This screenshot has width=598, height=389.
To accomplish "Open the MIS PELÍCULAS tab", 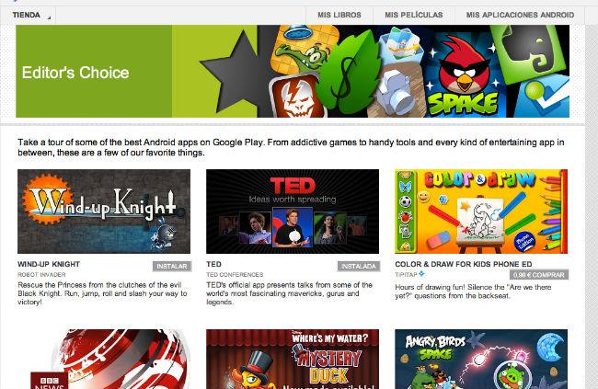I will click(x=414, y=15).
